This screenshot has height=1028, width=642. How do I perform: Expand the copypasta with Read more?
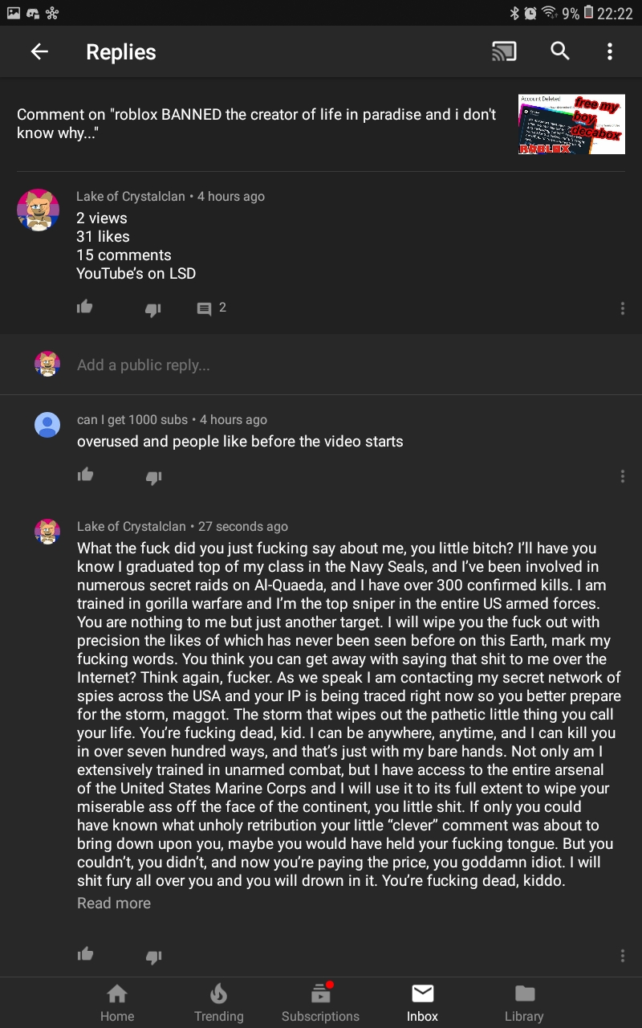pyautogui.click(x=113, y=903)
